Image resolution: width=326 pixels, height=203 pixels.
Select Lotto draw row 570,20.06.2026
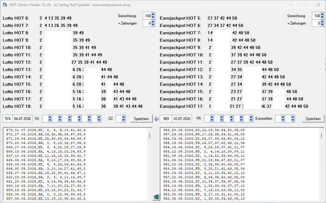coord(46,143)
